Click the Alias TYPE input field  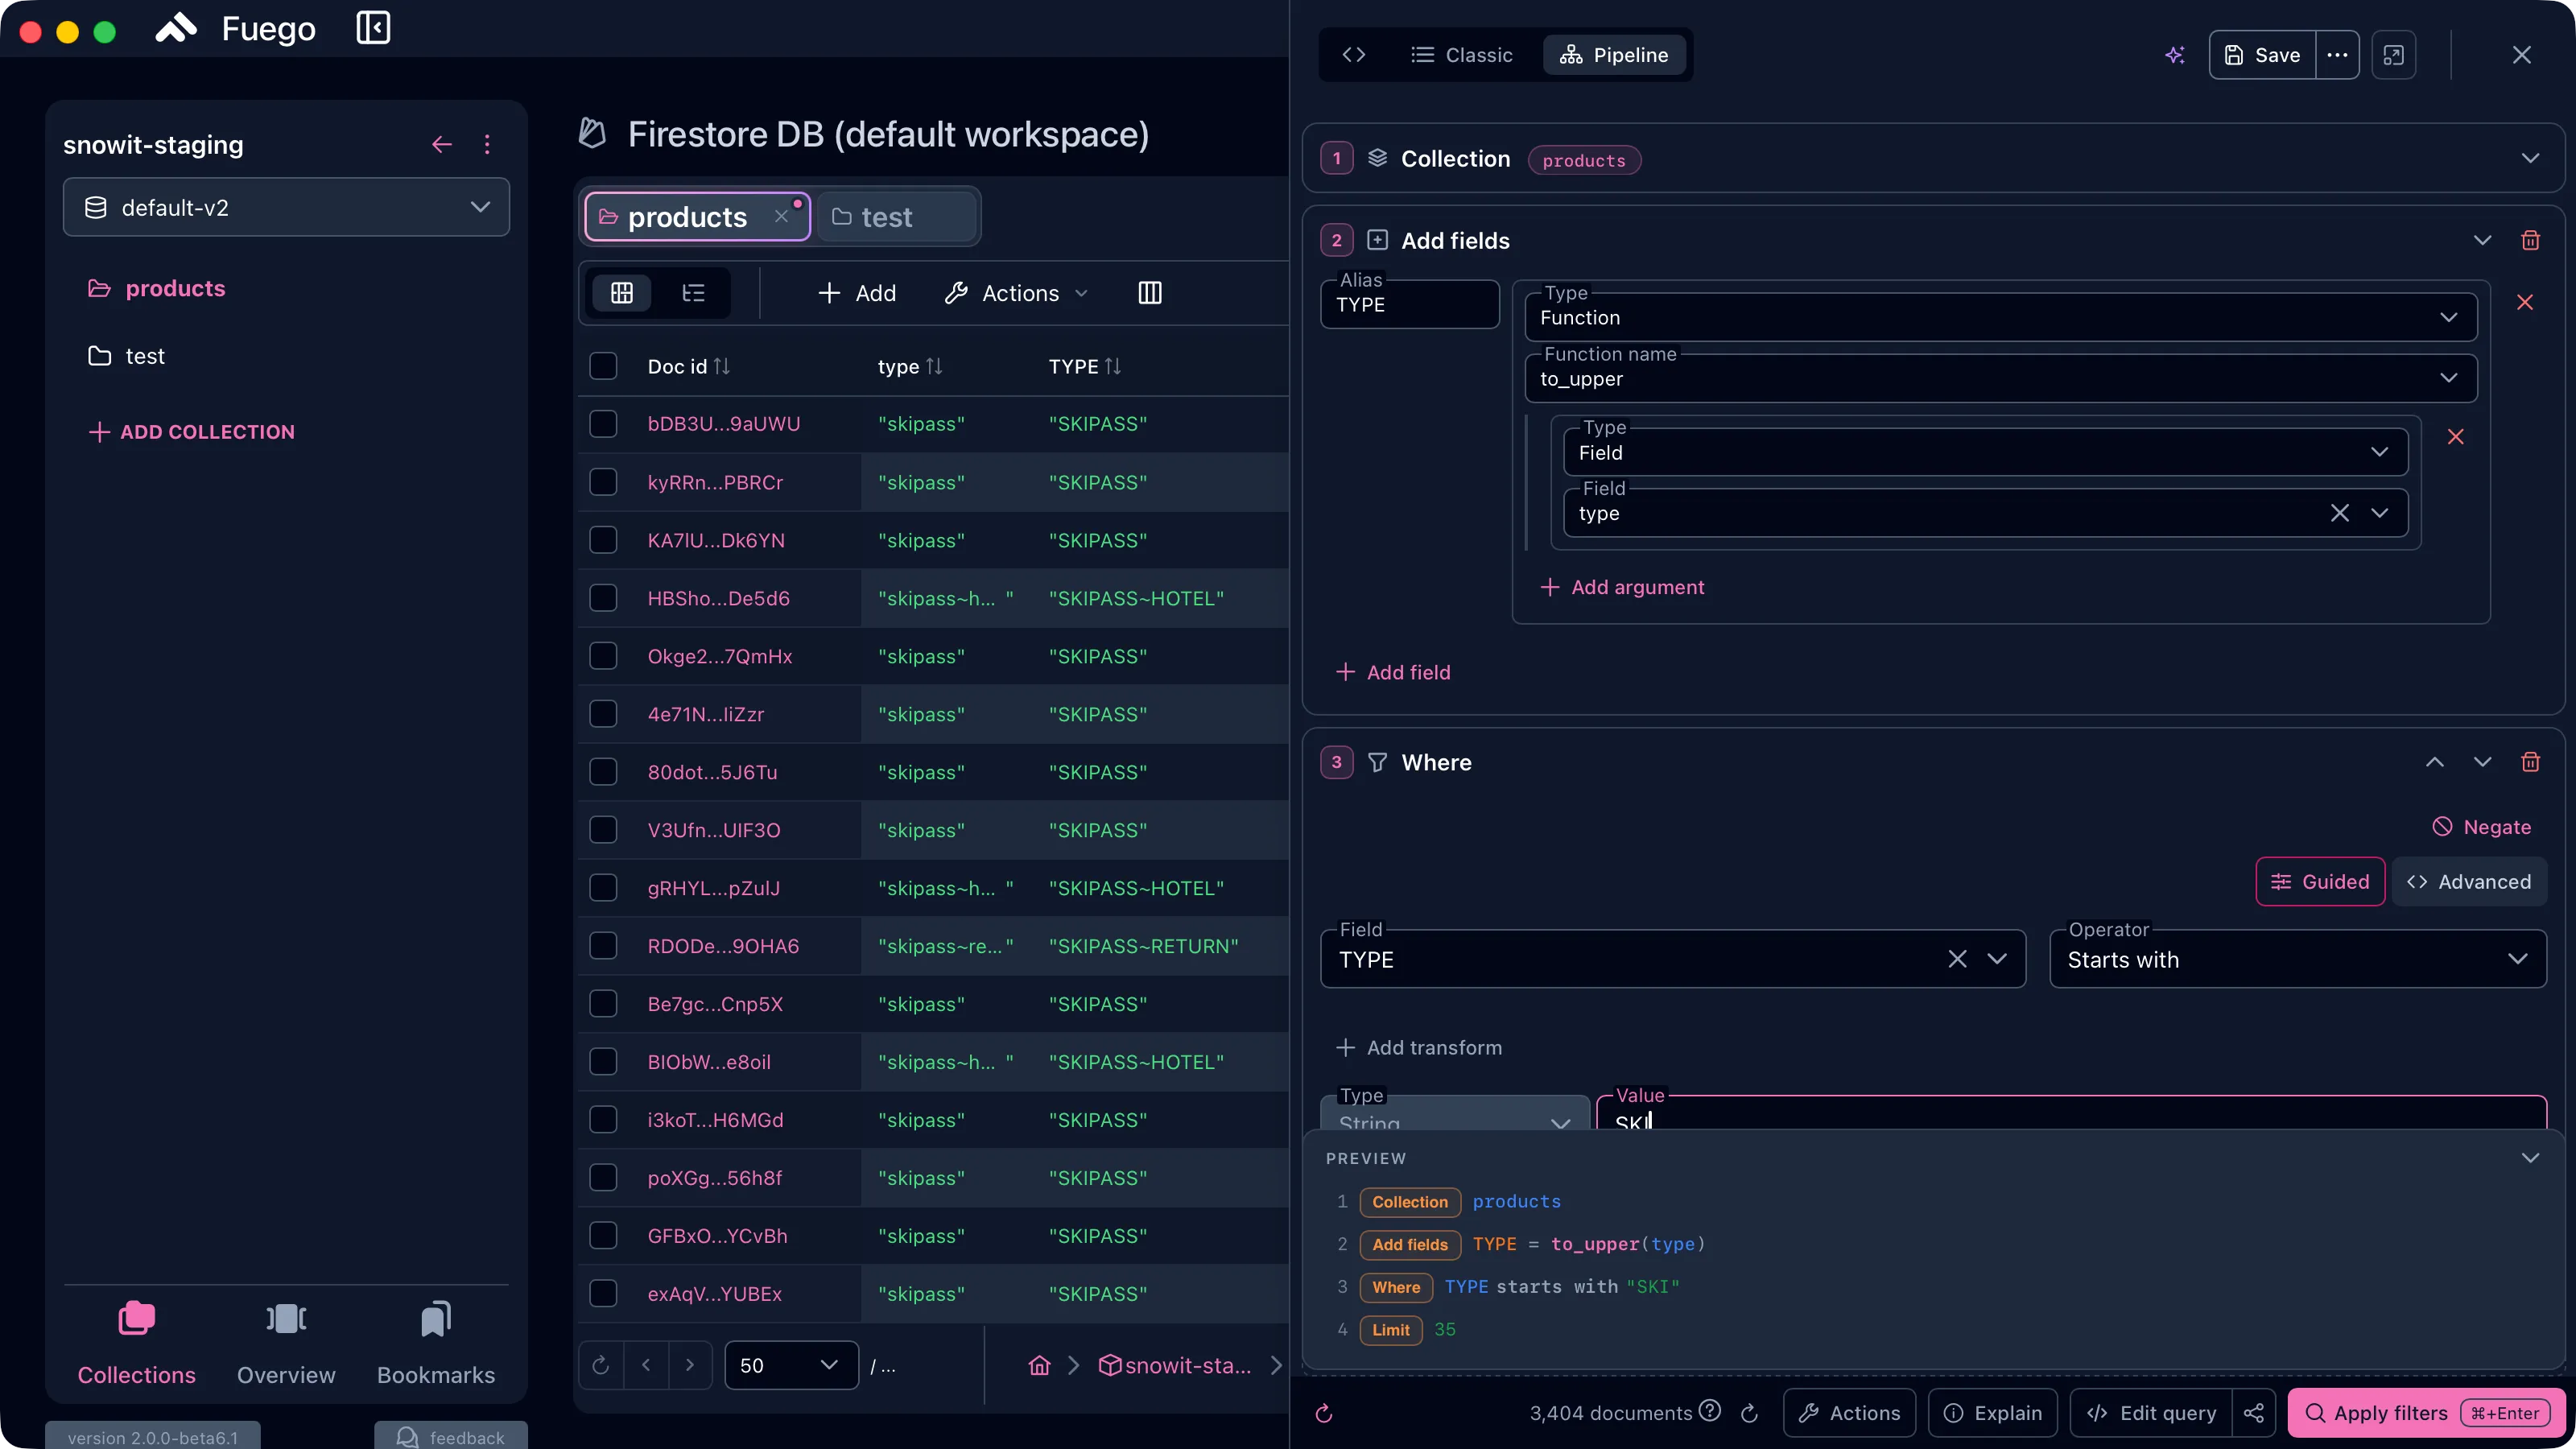pyautogui.click(x=1410, y=304)
